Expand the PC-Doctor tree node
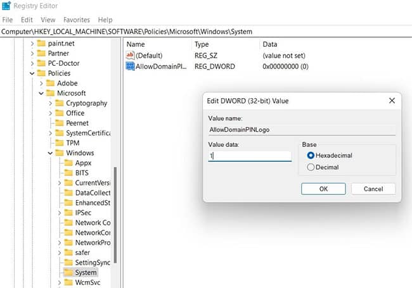This screenshot has height=288, width=412. coord(32,63)
